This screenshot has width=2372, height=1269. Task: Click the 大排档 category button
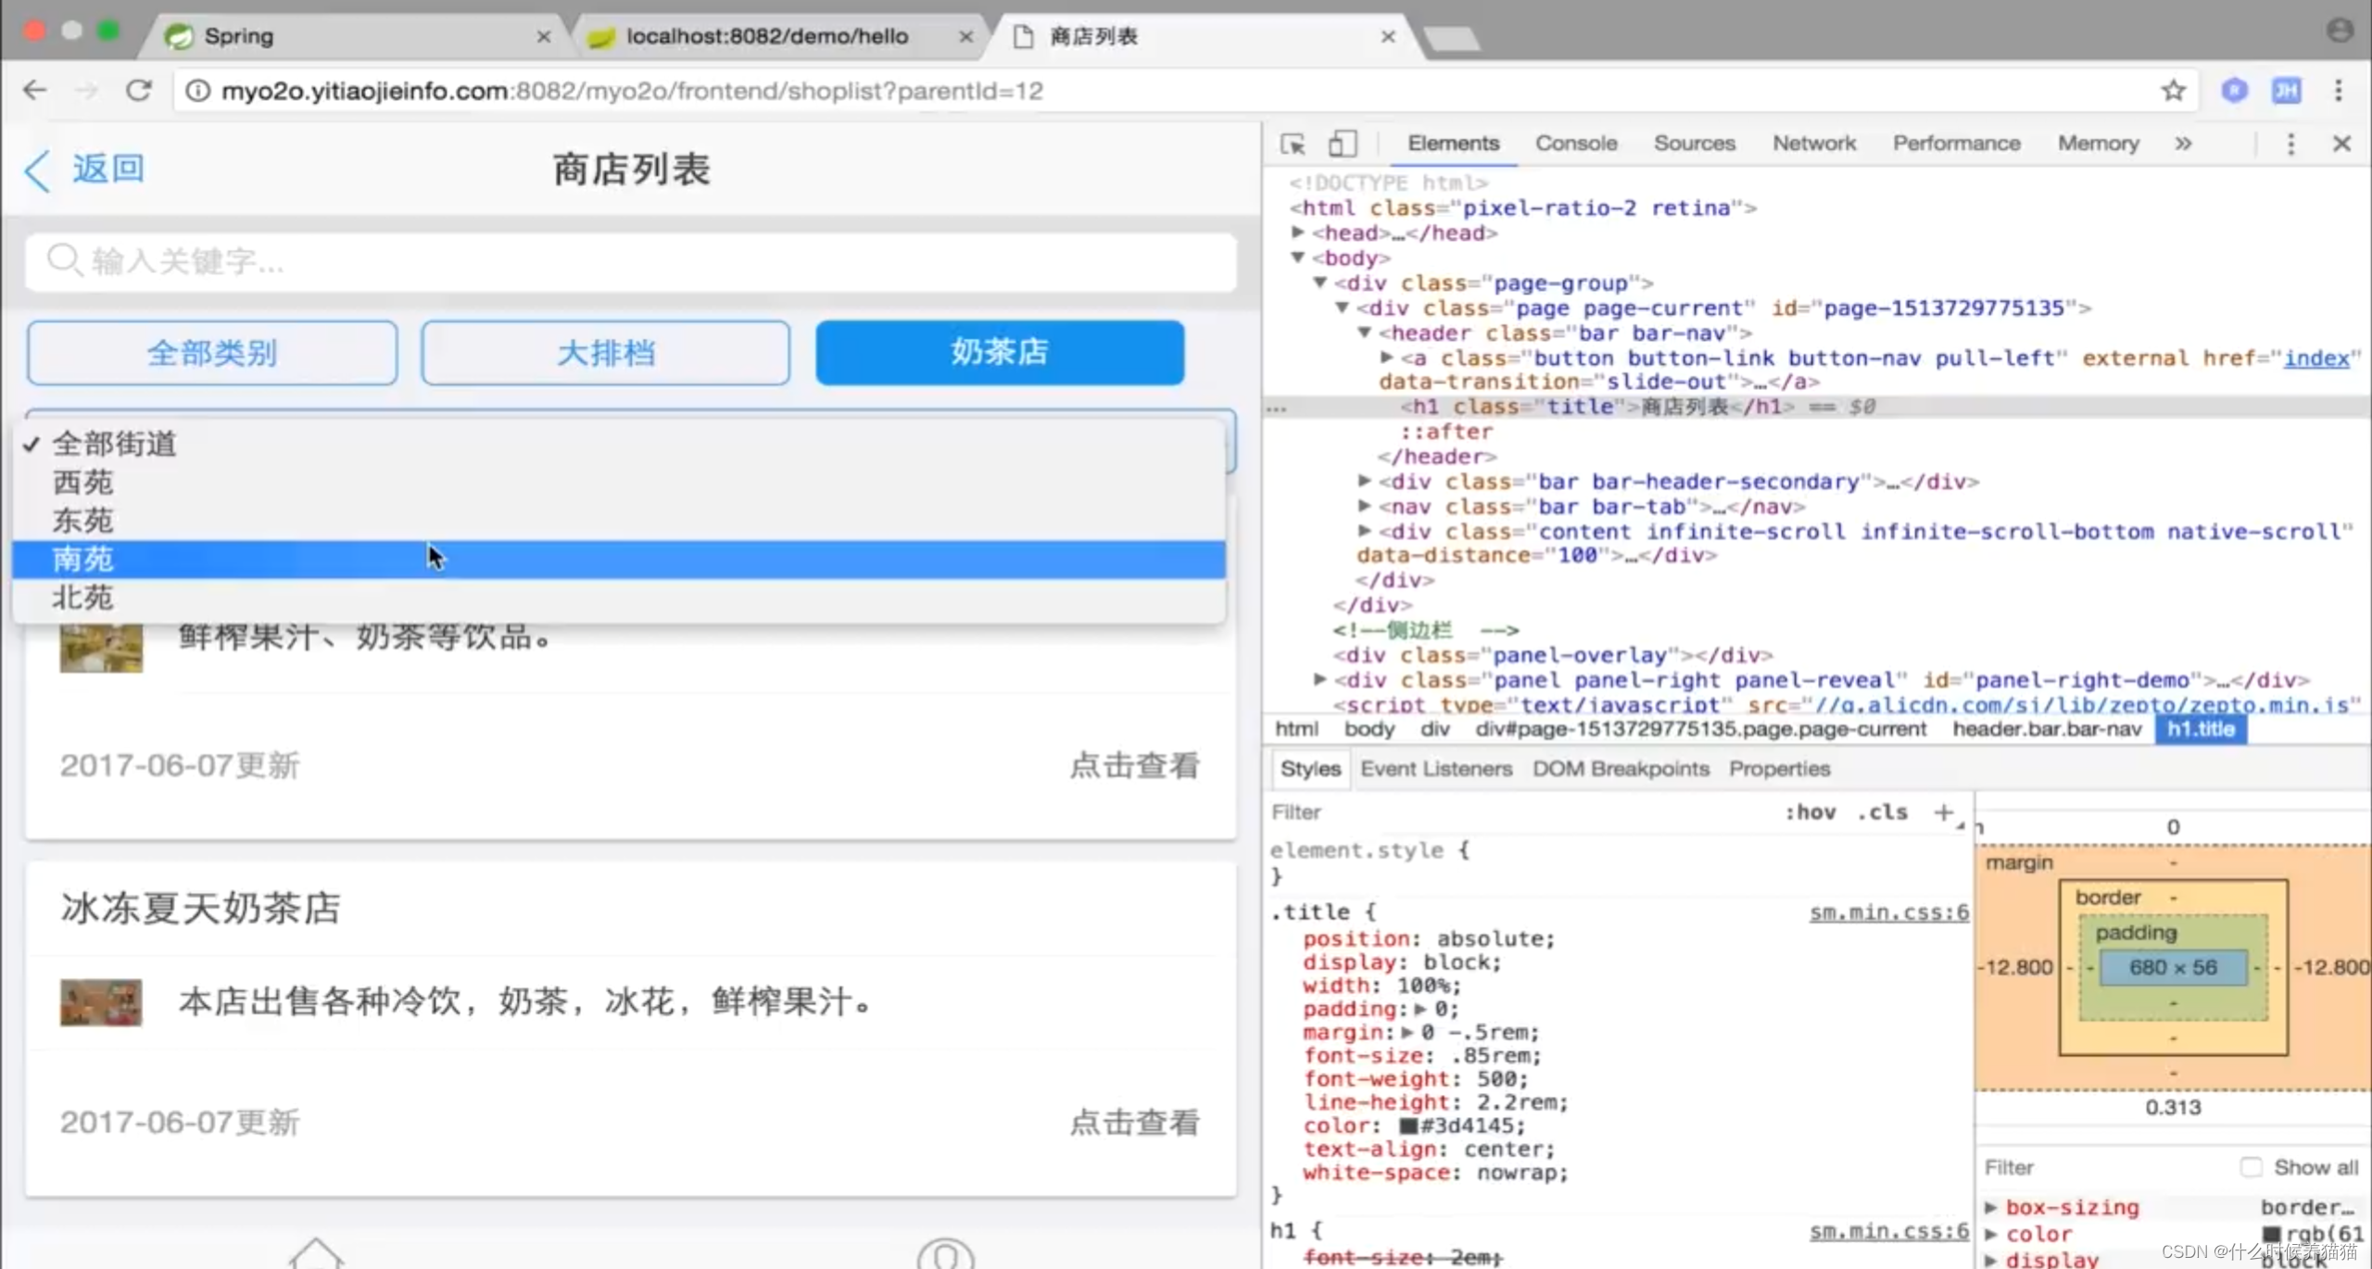[605, 353]
